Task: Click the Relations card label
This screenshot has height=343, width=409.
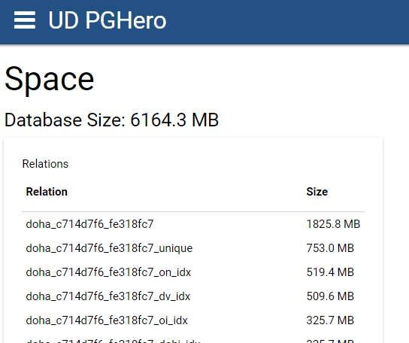Action: (x=45, y=164)
